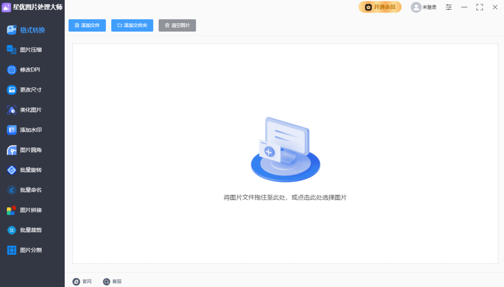Switch to the 修改DPI tab
Image resolution: width=504 pixels, height=287 pixels.
coord(32,70)
